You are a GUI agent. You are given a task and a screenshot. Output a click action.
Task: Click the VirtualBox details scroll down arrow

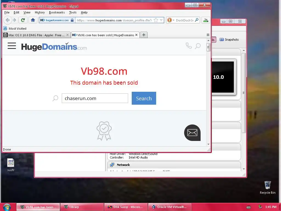(x=244, y=169)
